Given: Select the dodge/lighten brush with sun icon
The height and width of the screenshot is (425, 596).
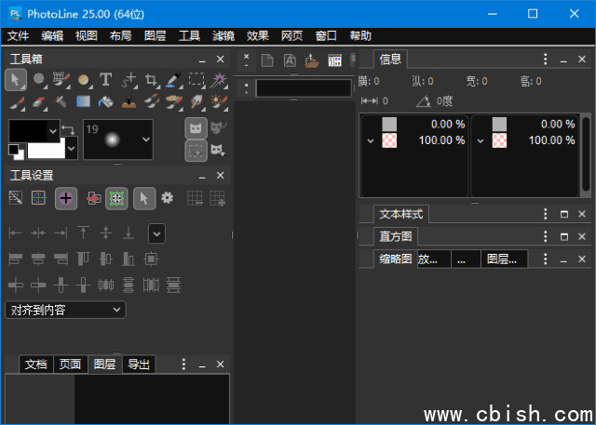Looking at the screenshot, I should tap(219, 102).
